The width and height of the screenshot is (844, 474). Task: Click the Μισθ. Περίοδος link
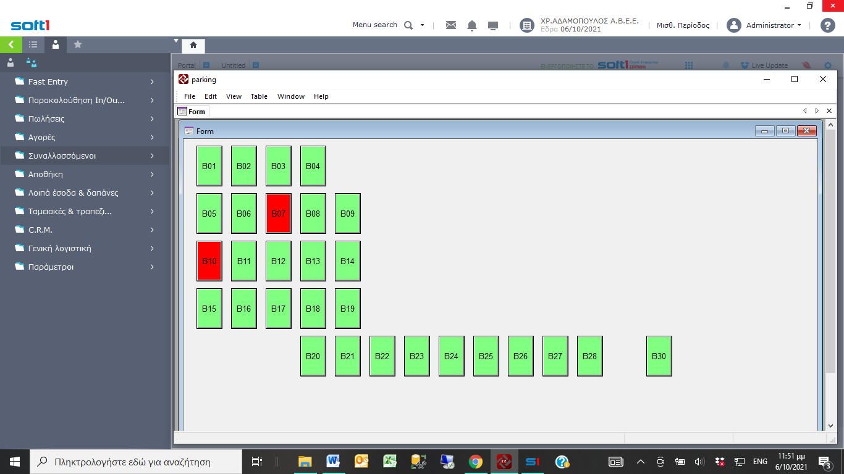pyautogui.click(x=683, y=25)
